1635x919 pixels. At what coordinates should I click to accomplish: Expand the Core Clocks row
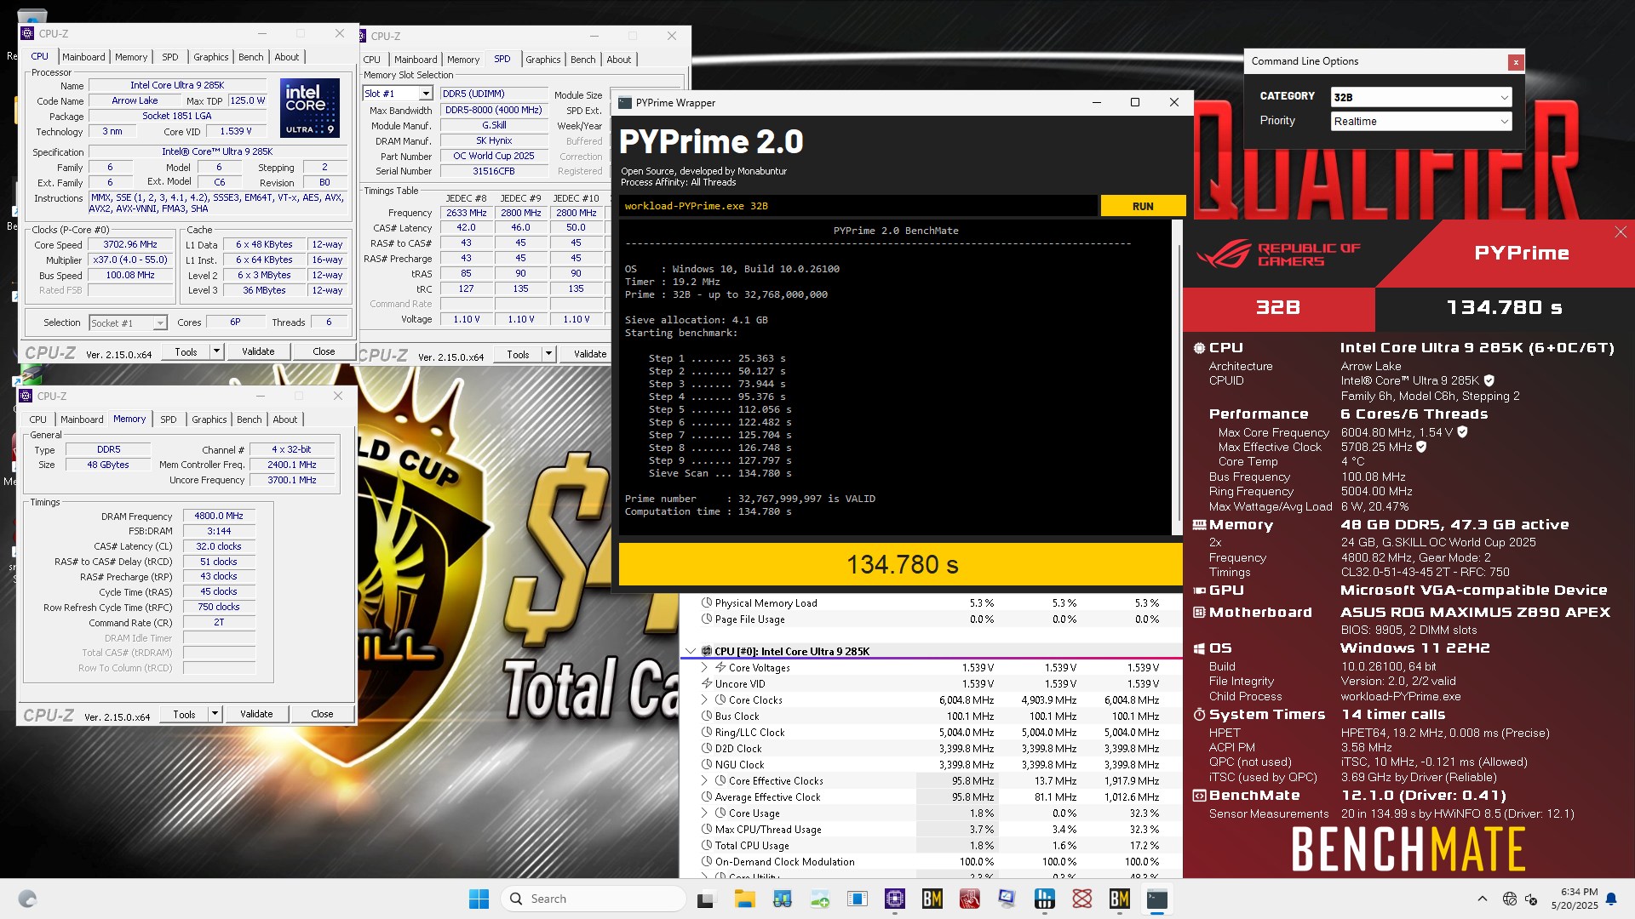[x=704, y=699]
